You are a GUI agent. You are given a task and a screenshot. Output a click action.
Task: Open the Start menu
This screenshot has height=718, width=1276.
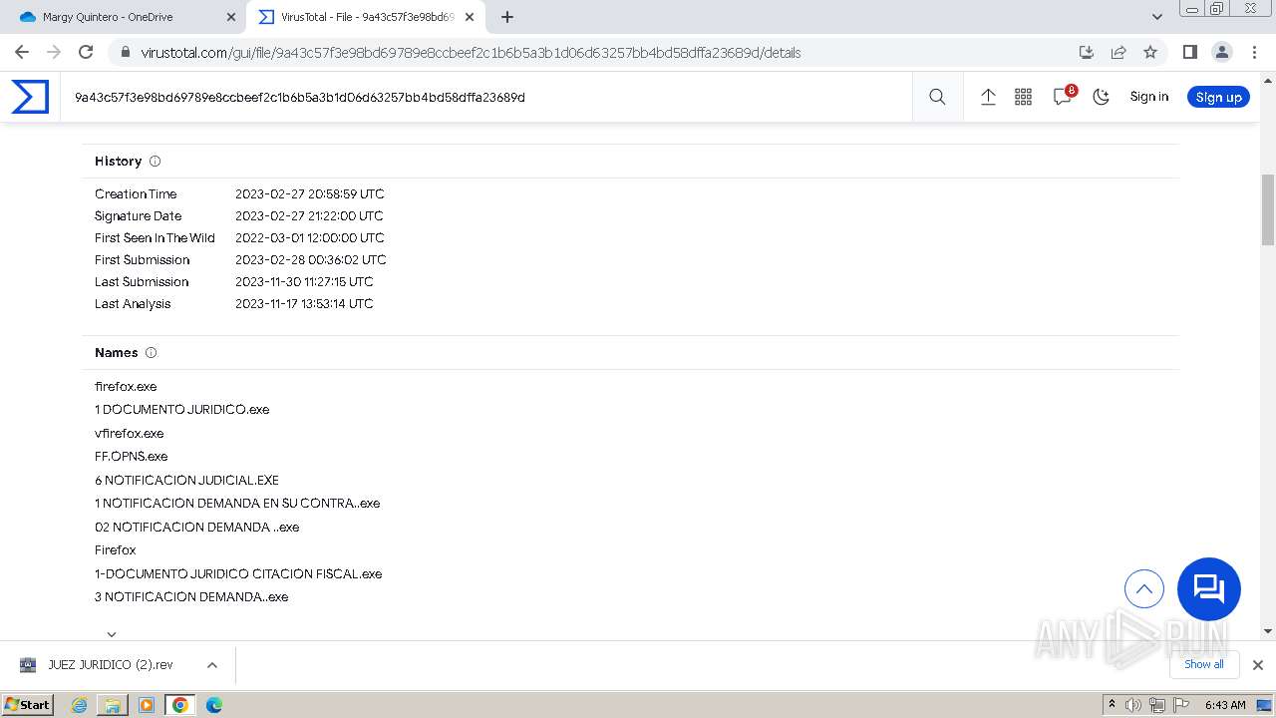click(x=28, y=704)
